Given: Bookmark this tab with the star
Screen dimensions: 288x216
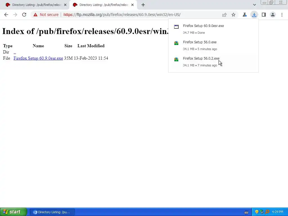Looking at the screenshot, I should click(x=233, y=15).
